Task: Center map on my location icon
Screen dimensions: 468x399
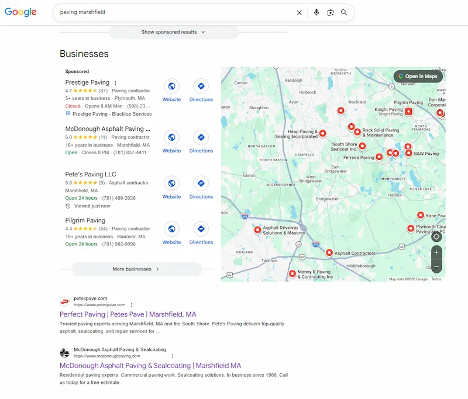Action: [436, 237]
